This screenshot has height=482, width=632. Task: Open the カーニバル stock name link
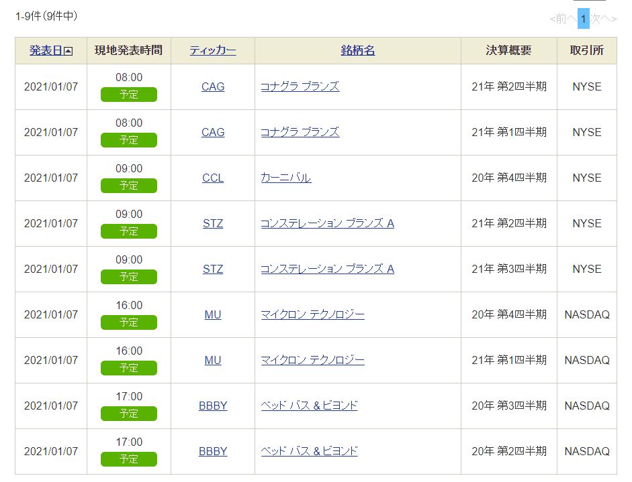pos(286,178)
